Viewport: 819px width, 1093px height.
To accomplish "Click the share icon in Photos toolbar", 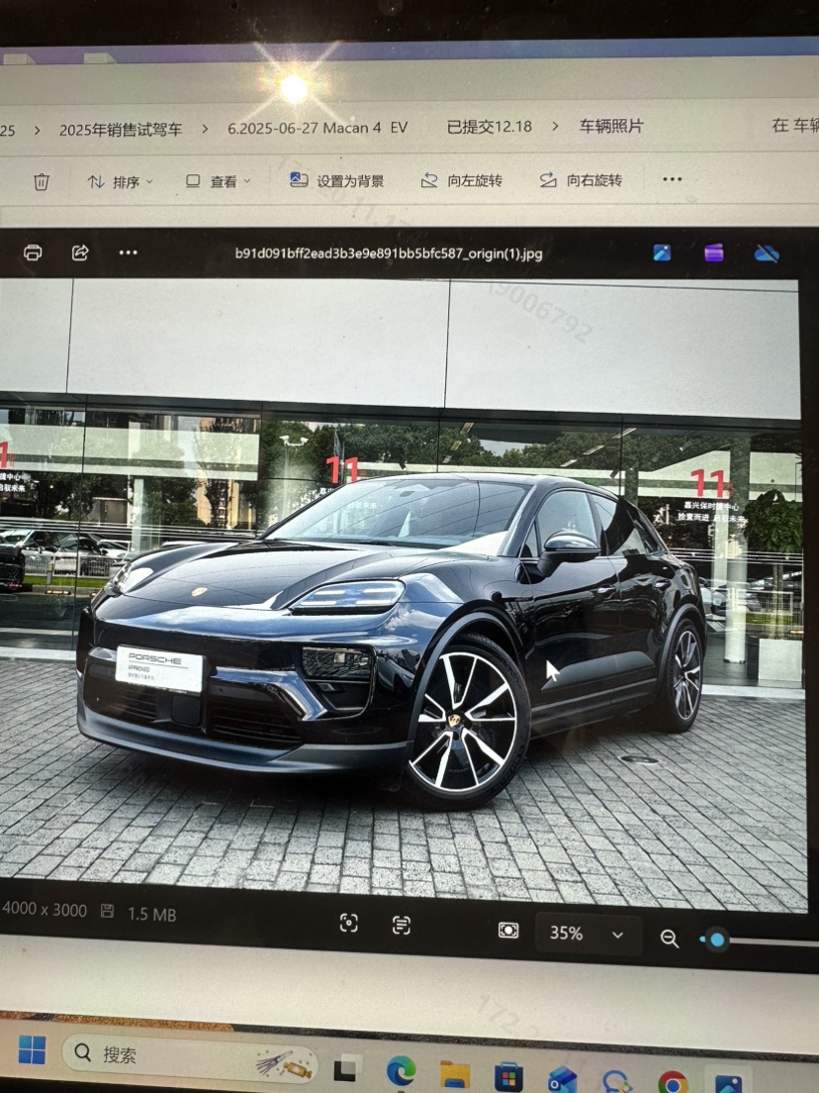I will point(80,252).
